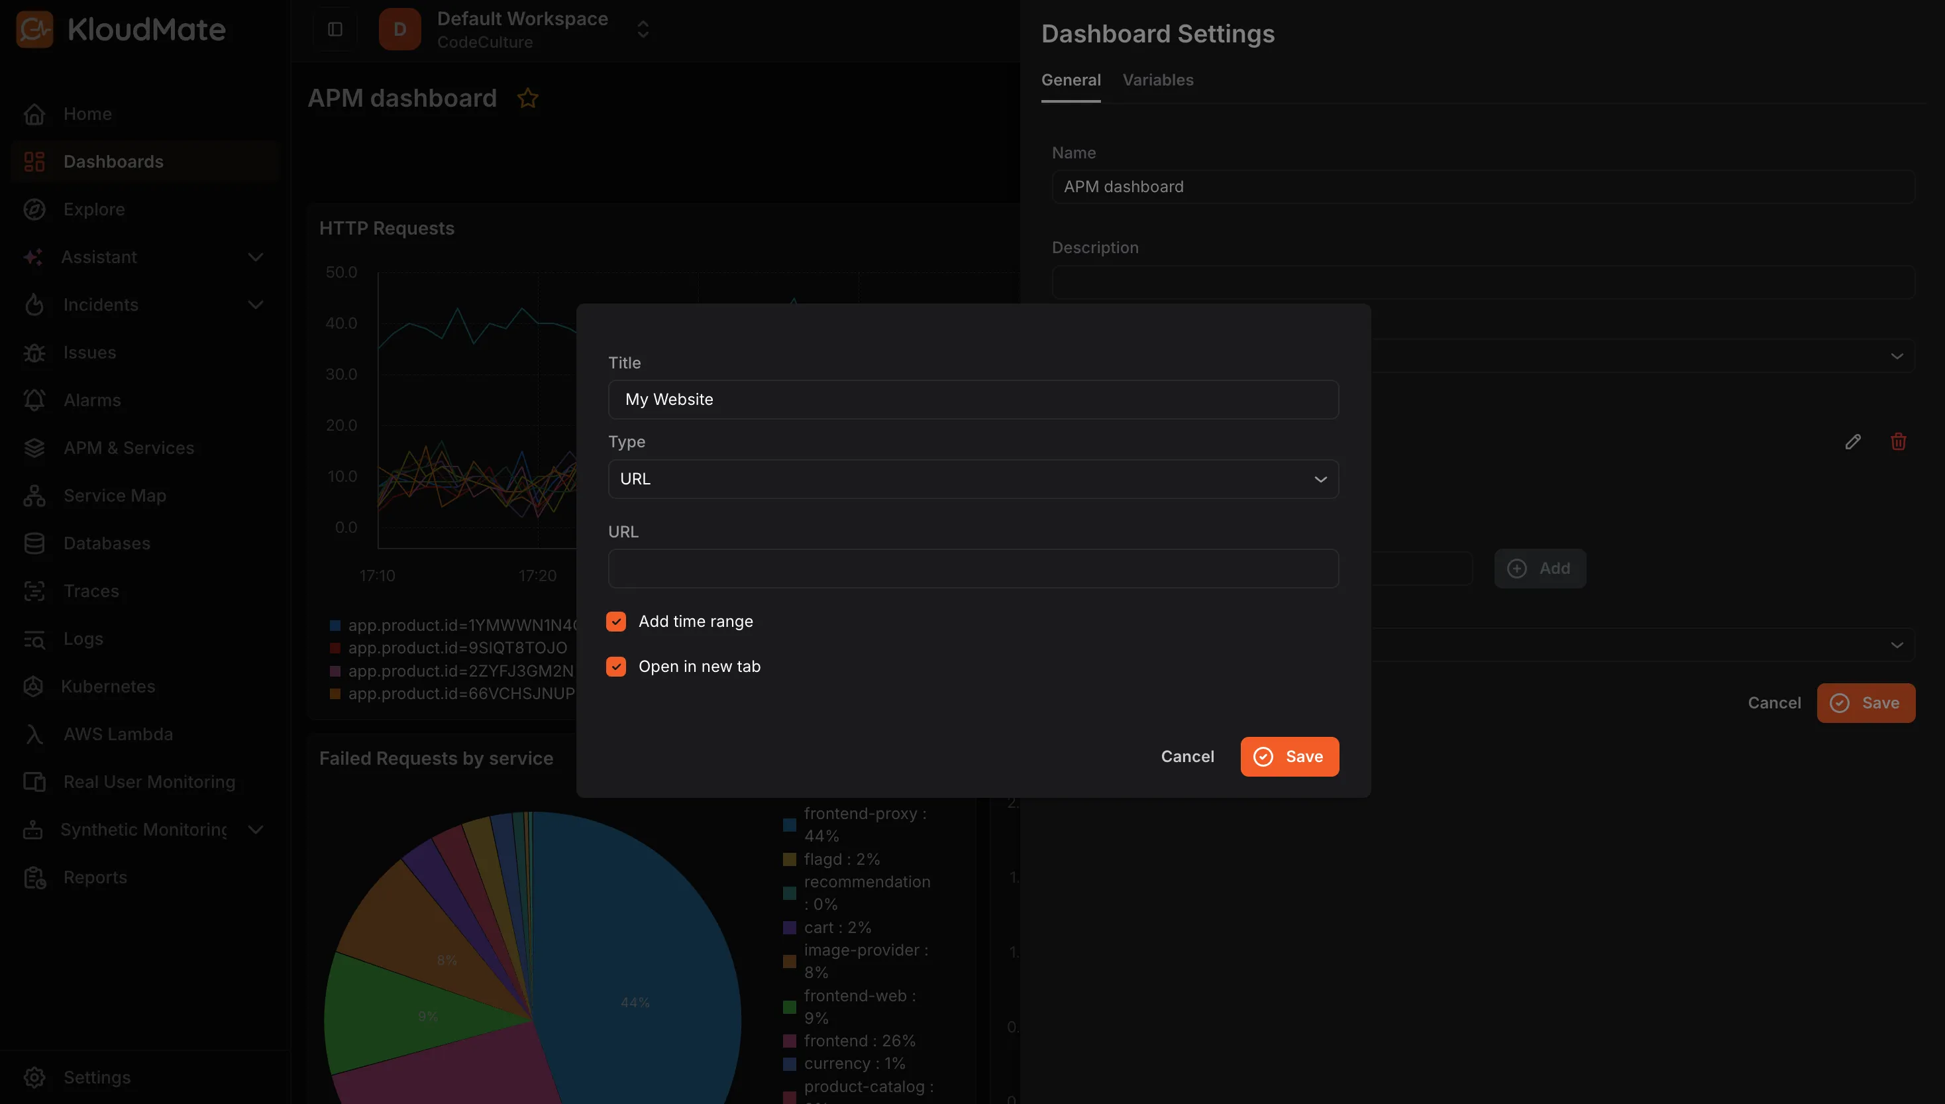Click the Synthetic Monitoring robot icon
This screenshot has width=1945, height=1104.
tap(32, 830)
